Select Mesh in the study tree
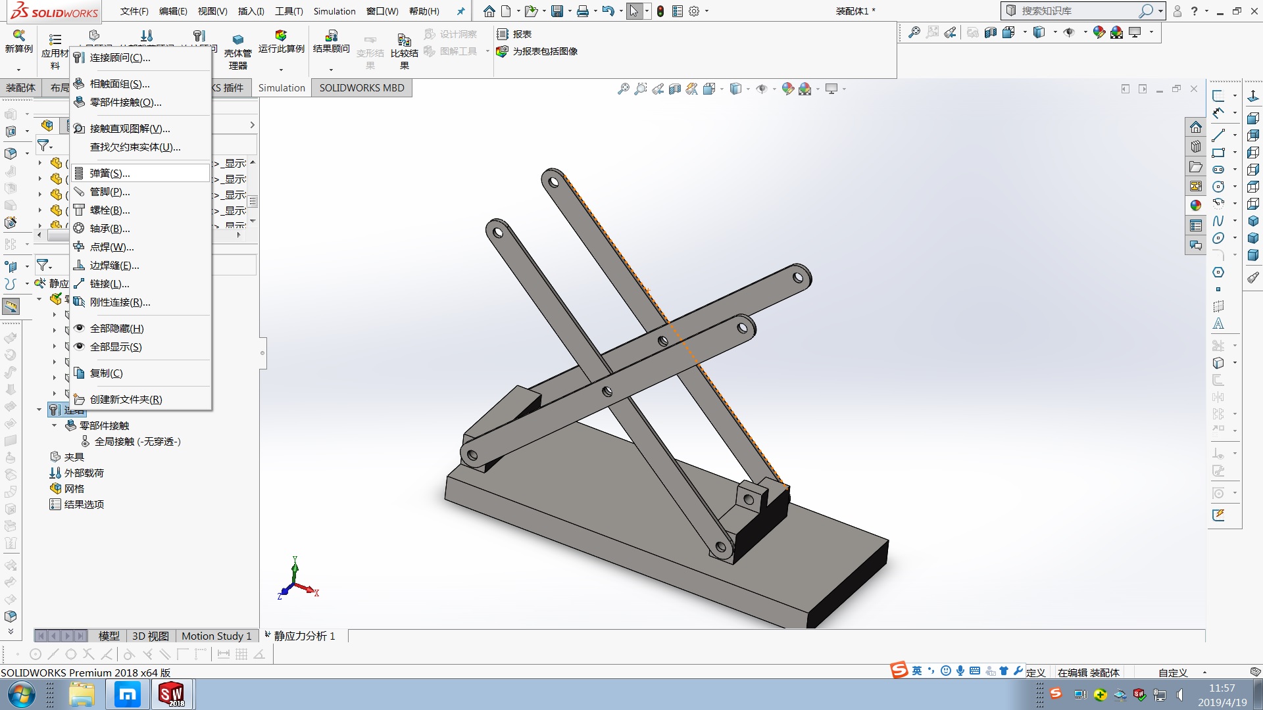The width and height of the screenshot is (1263, 710). (x=74, y=488)
